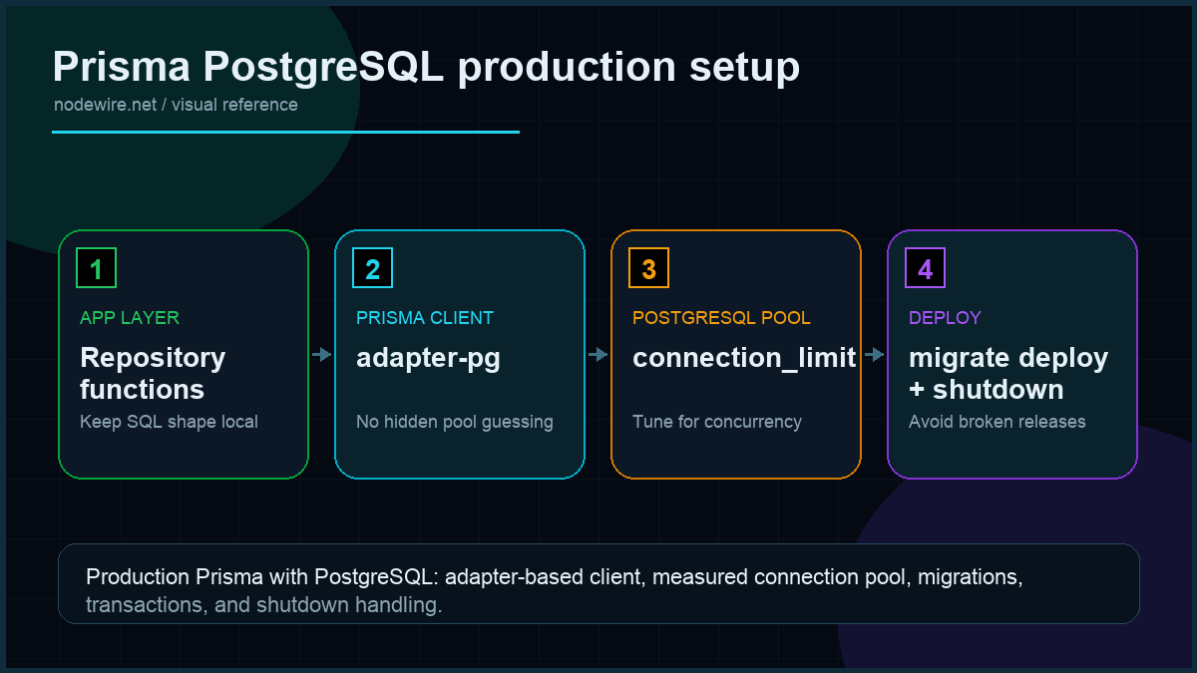
Task: Click 'Avoid broken releases' caption
Action: coord(997,422)
